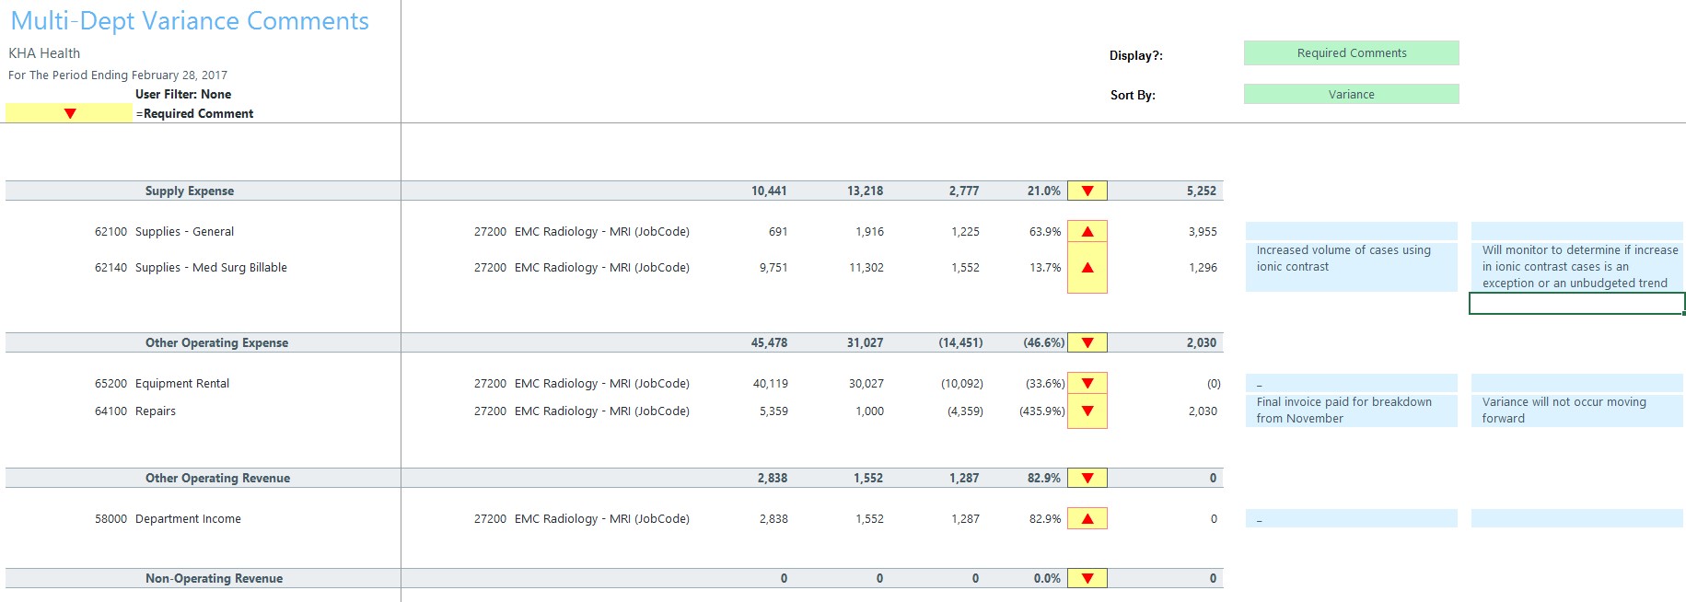Click the '=Required Comment' legend text
Image resolution: width=1686 pixels, height=602 pixels.
[195, 113]
